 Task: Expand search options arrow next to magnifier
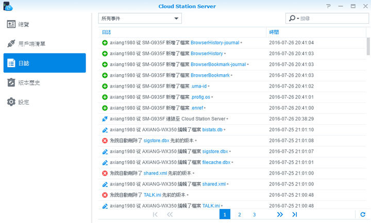(298, 19)
